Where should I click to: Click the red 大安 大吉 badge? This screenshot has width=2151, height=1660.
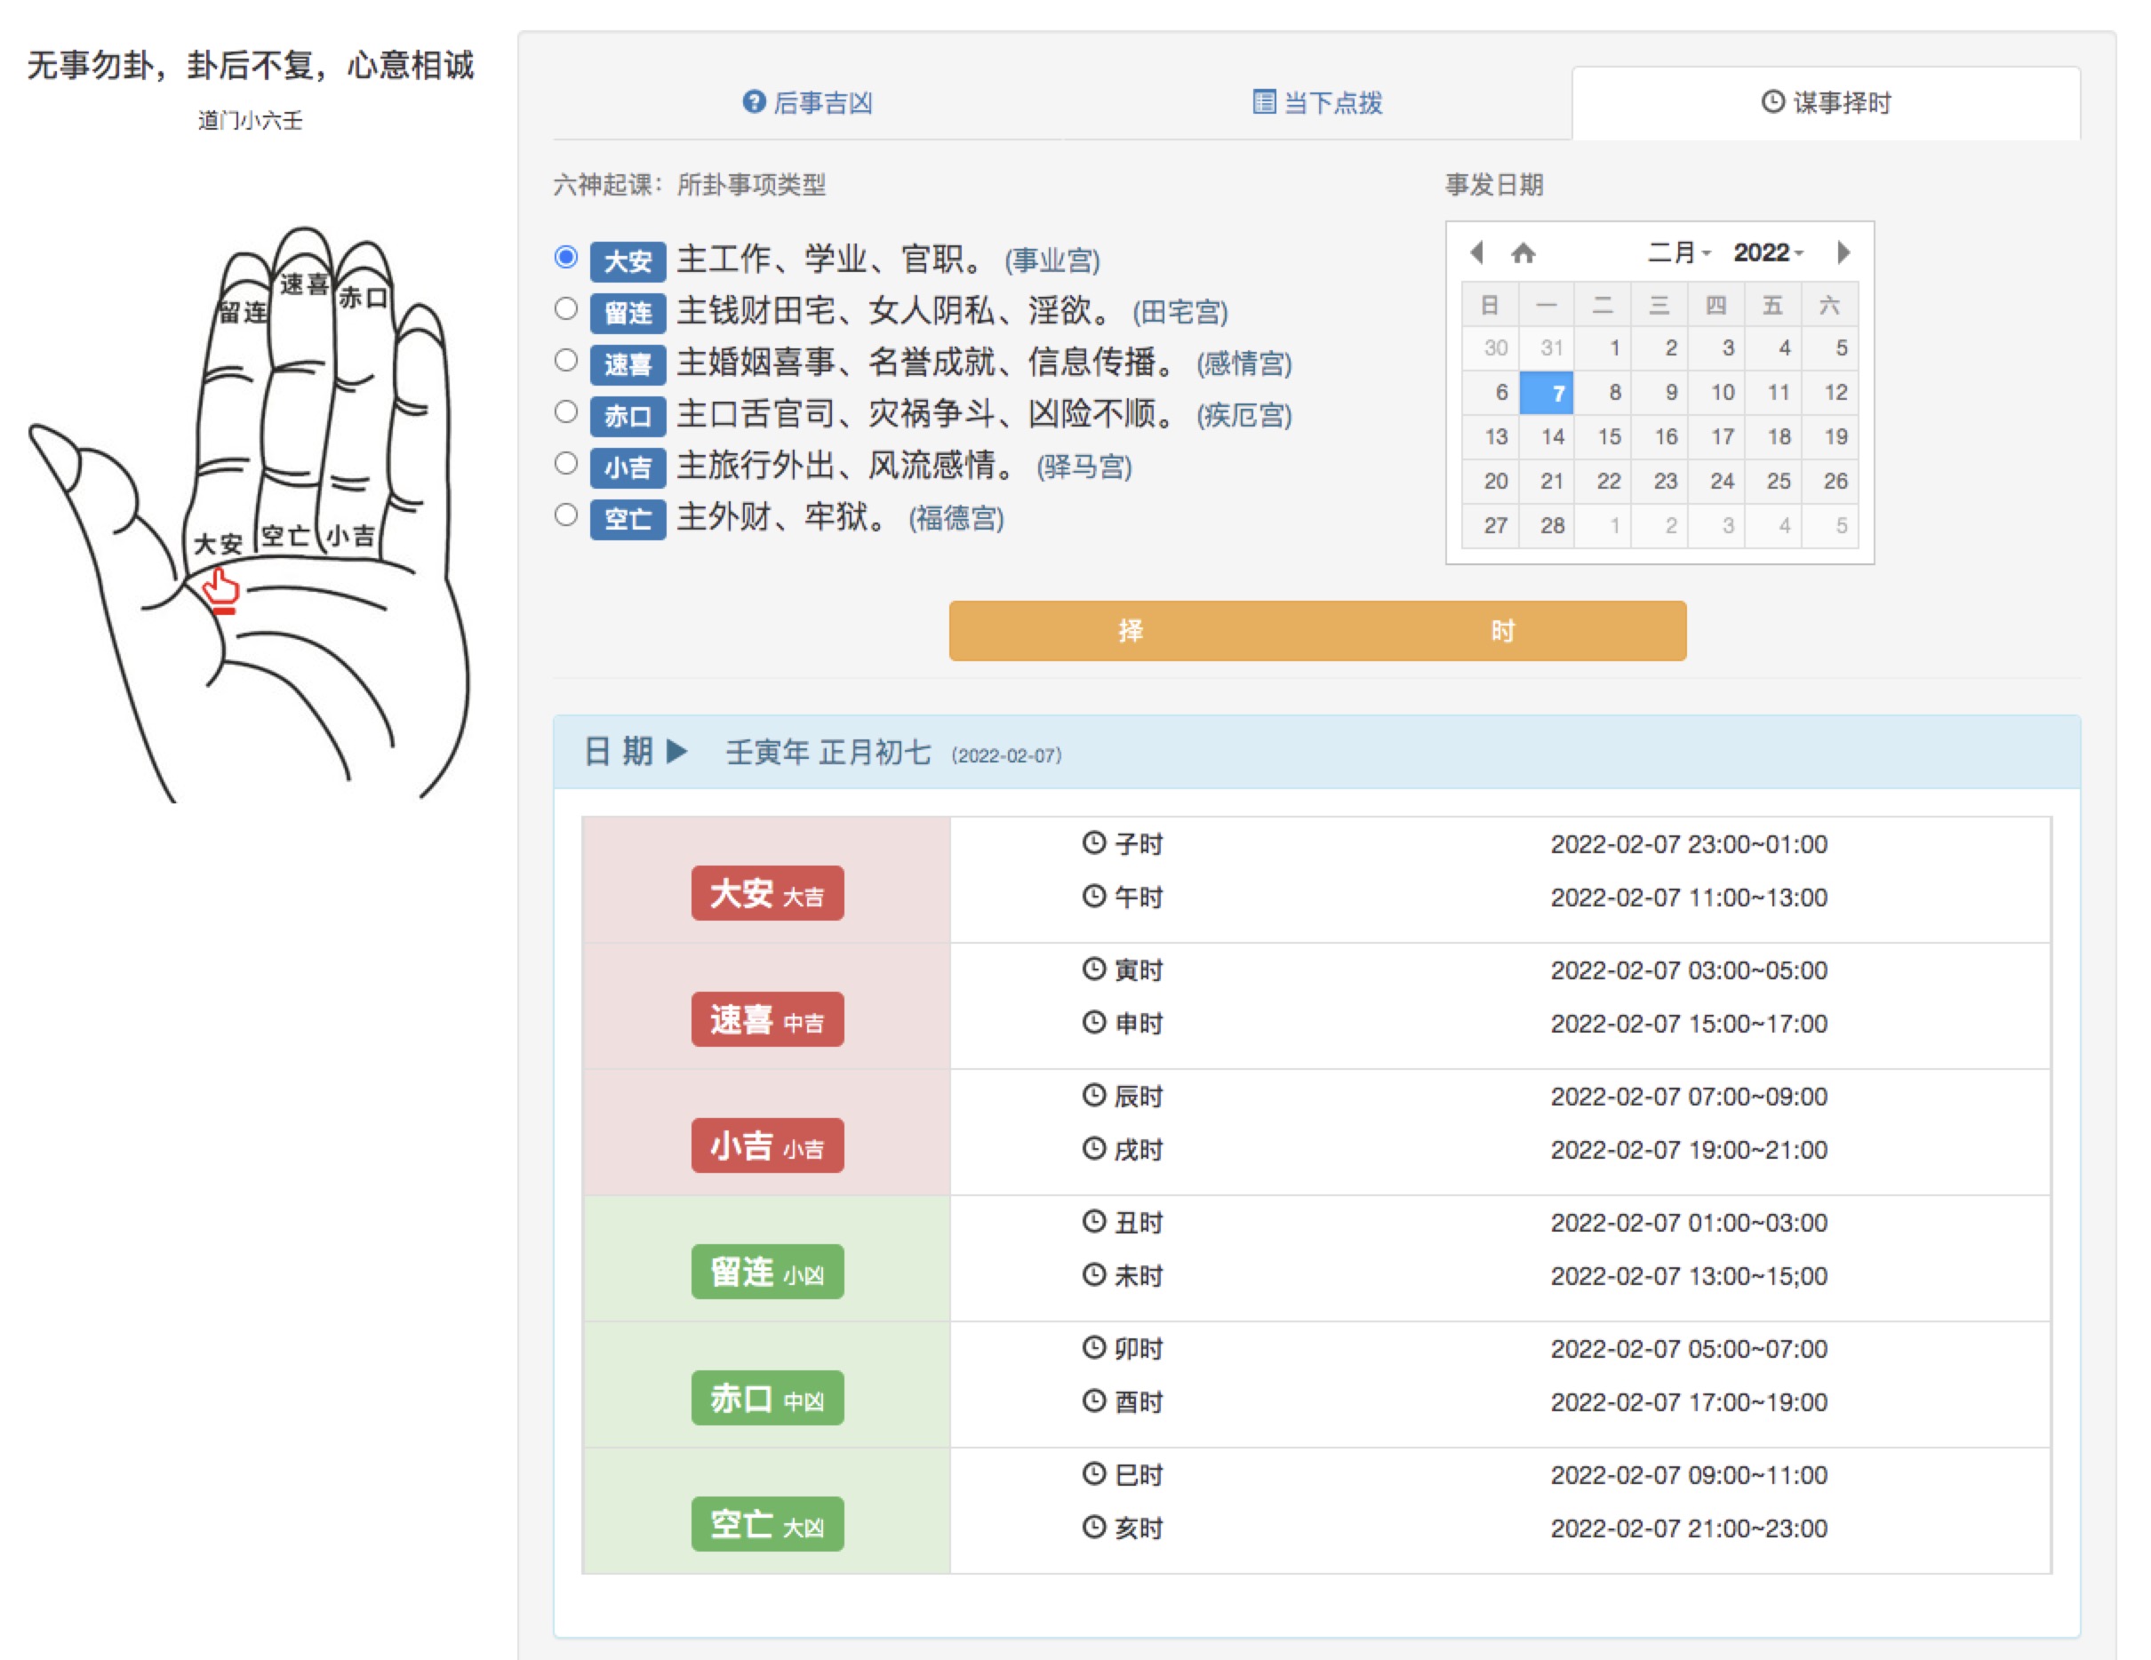[x=767, y=893]
